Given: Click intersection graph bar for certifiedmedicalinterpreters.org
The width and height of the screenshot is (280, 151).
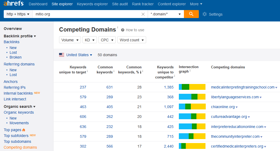Looking at the screenshot, I should pos(192,146).
